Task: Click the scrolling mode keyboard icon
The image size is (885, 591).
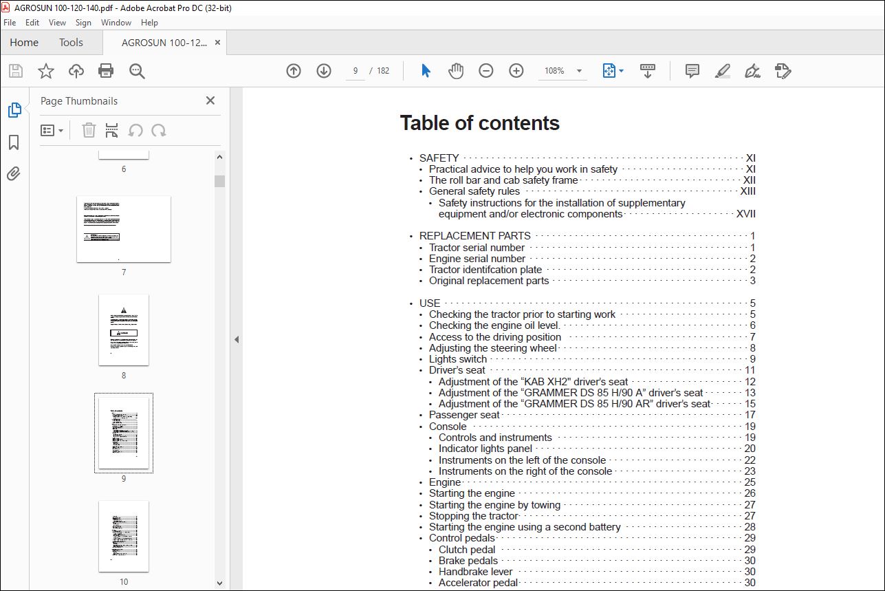Action: pyautogui.click(x=647, y=71)
